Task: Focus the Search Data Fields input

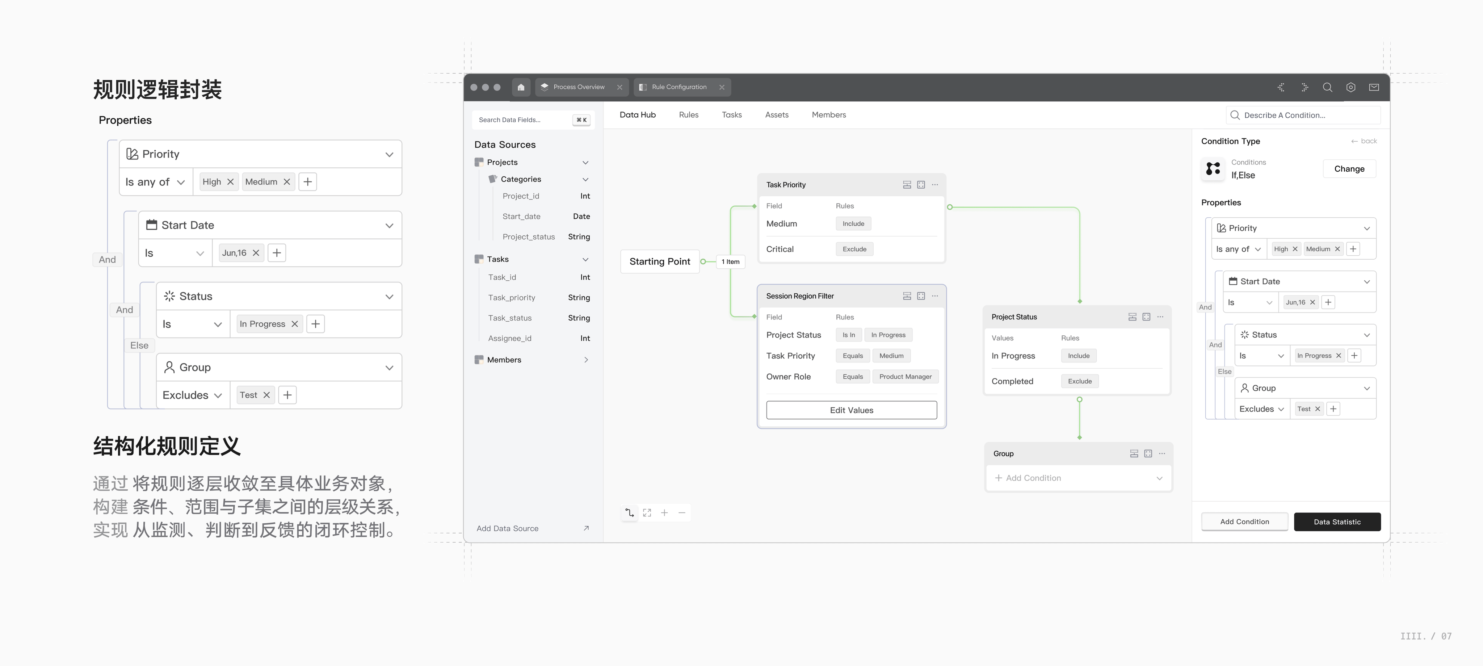Action: tap(533, 120)
